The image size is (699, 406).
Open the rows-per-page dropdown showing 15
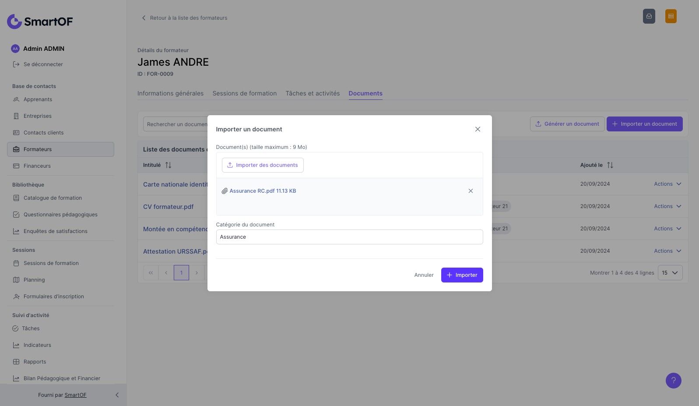[670, 273]
